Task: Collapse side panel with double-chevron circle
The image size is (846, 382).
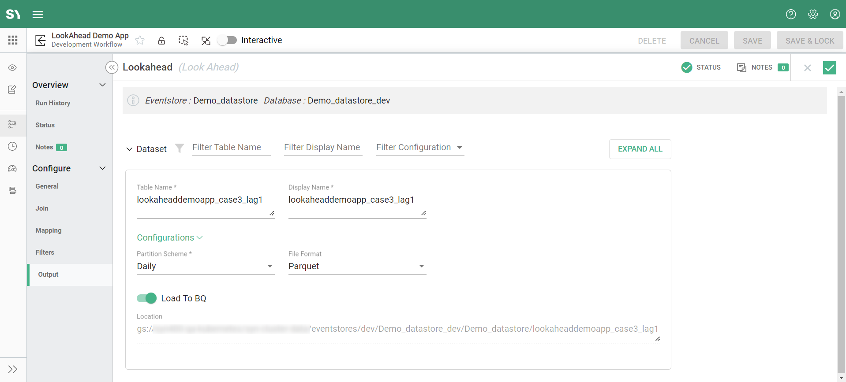Action: tap(112, 67)
